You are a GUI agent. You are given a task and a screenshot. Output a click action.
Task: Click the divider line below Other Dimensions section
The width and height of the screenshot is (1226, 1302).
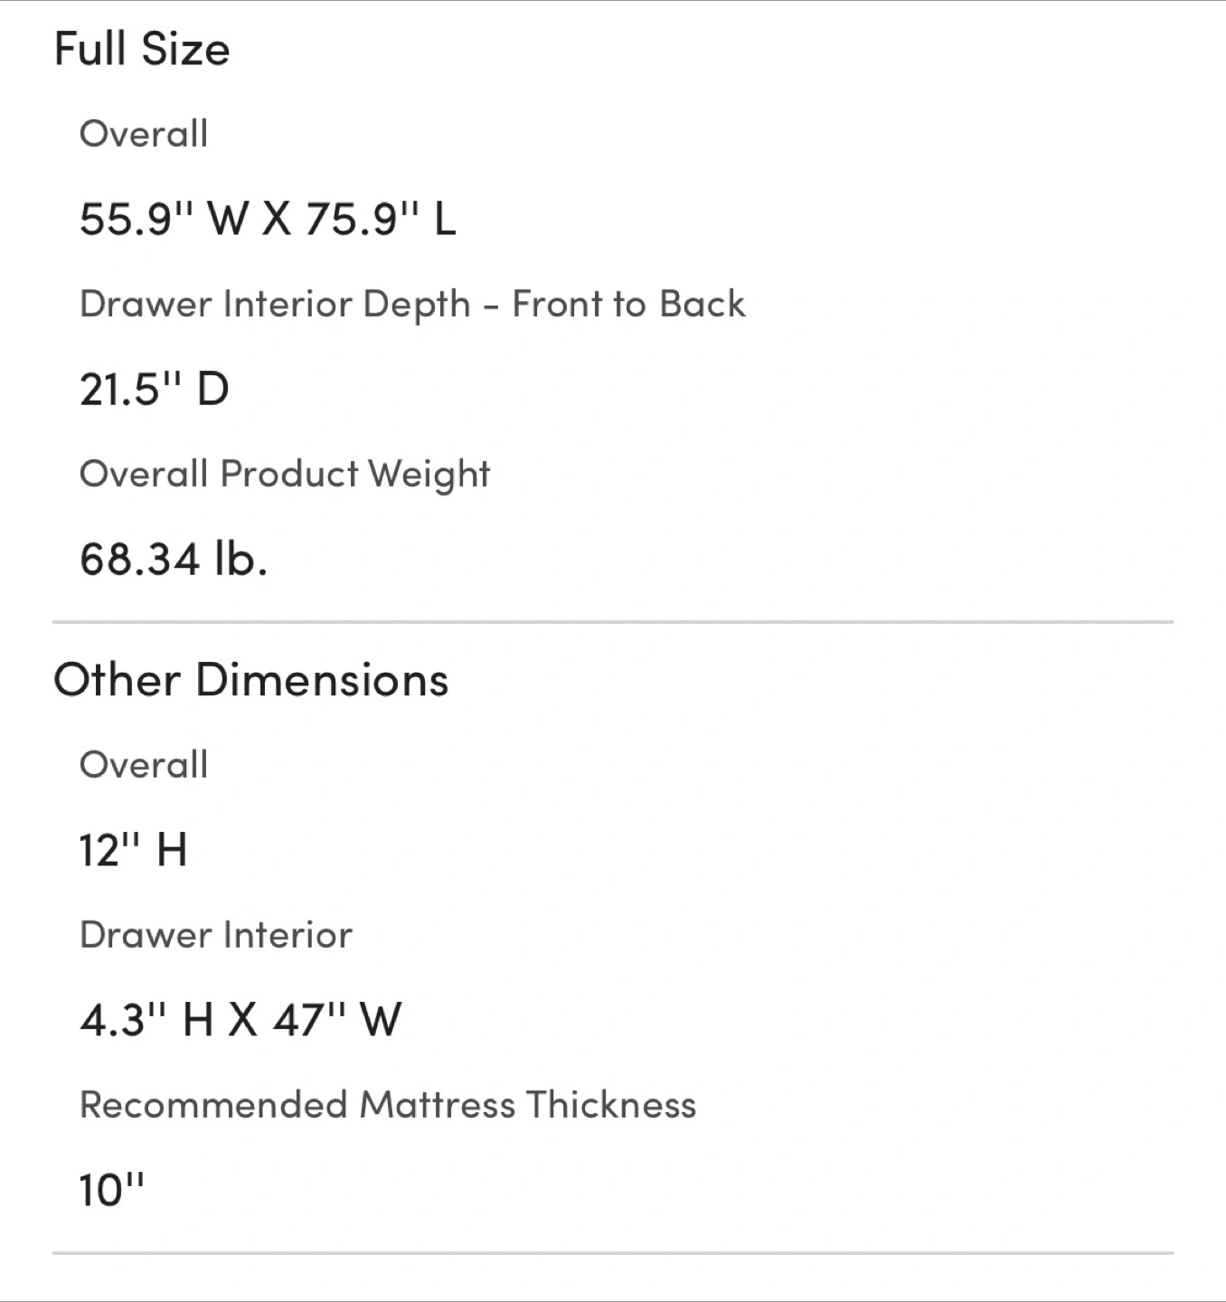coord(613,1253)
